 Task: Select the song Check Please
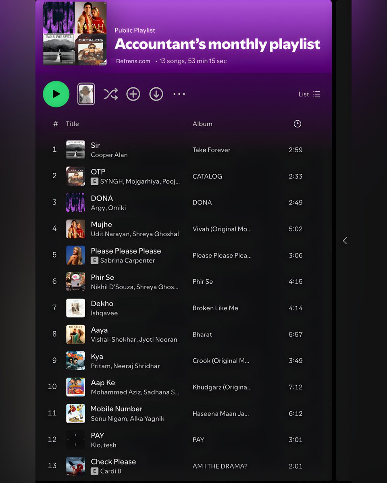point(113,462)
